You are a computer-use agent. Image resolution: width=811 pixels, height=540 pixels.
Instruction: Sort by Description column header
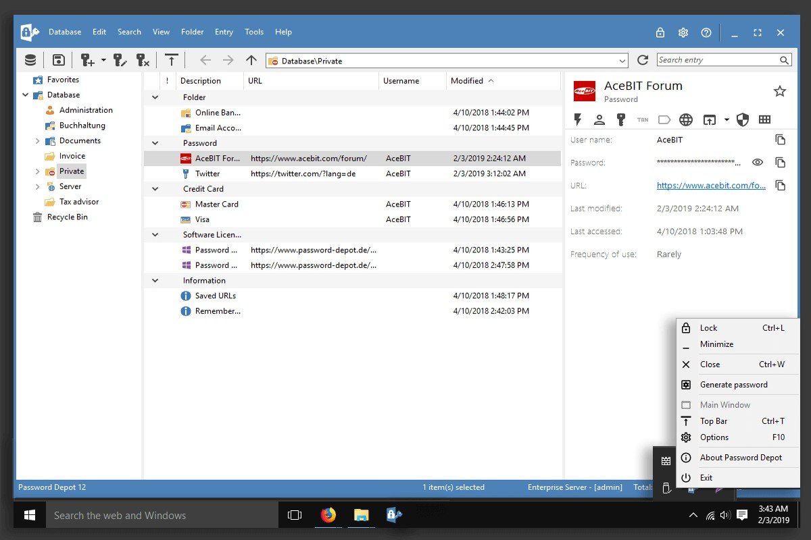point(210,81)
